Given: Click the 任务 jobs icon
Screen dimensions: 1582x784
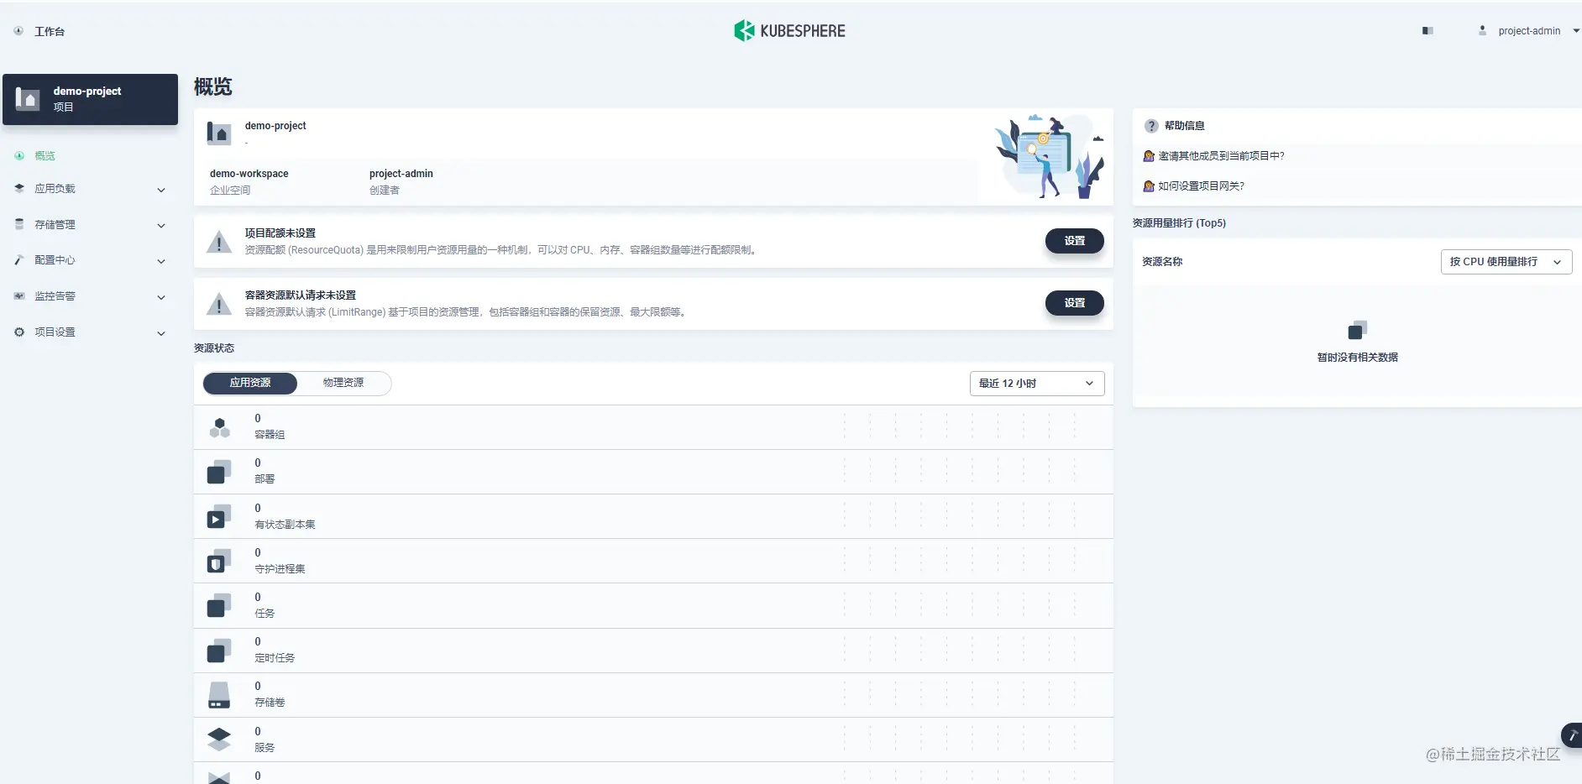Looking at the screenshot, I should click(x=219, y=605).
